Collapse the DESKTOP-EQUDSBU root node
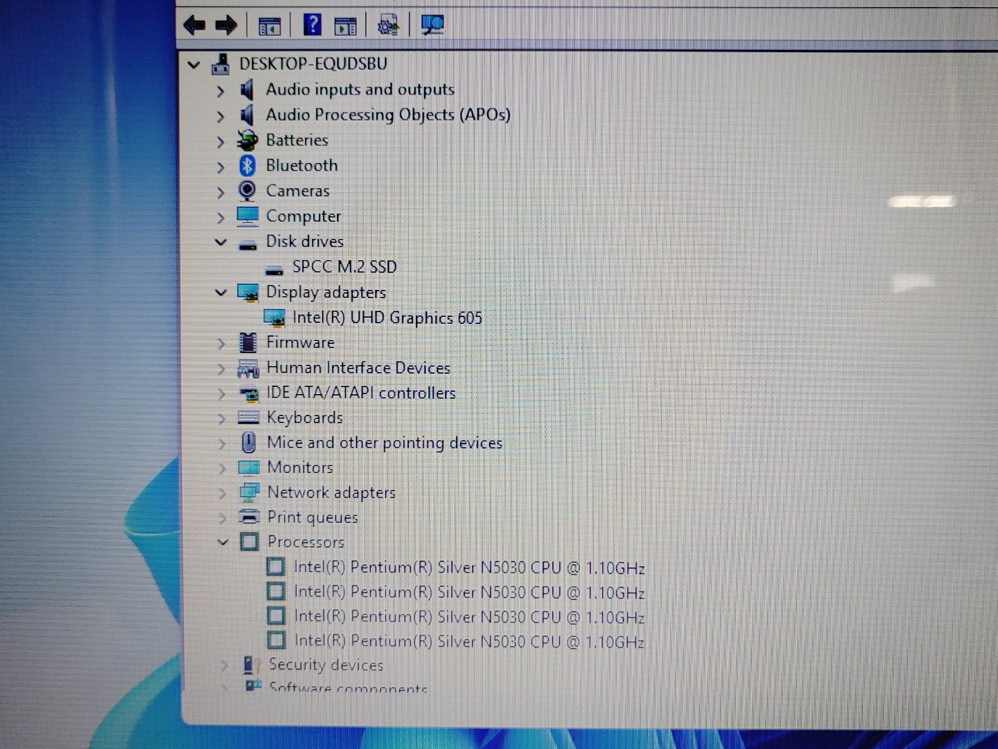This screenshot has height=749, width=998. (x=194, y=65)
